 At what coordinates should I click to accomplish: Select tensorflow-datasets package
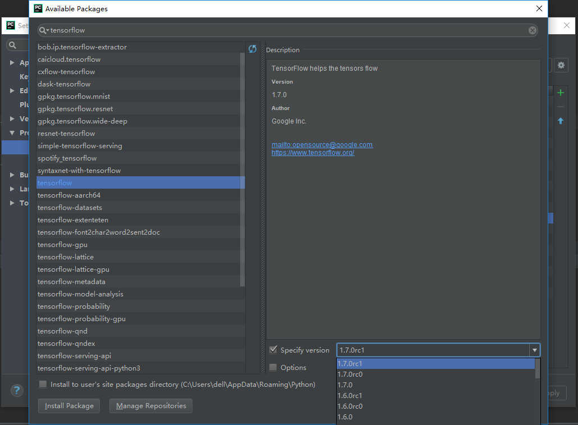(140, 208)
